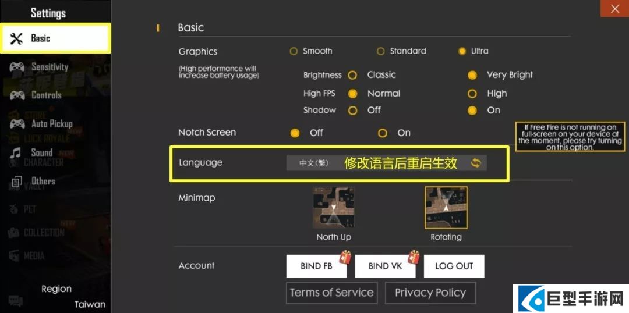Screen dimensions: 629x313
Task: Click the Others sidebar icon
Action: click(17, 182)
